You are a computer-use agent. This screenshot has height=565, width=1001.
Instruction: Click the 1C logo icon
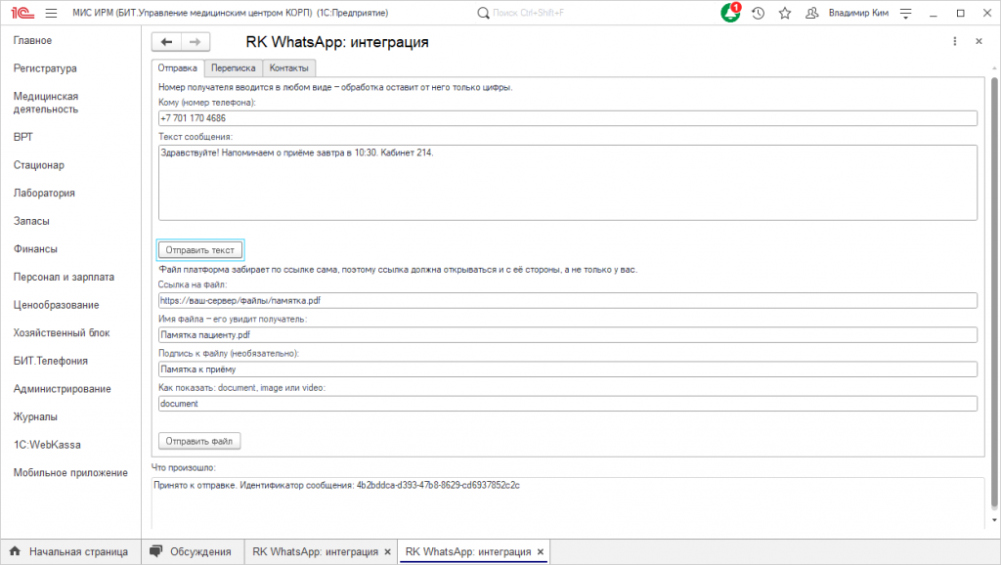tap(22, 13)
